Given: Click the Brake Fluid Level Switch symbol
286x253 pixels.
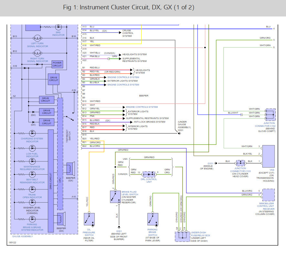Looking at the screenshot, I should [115, 197].
